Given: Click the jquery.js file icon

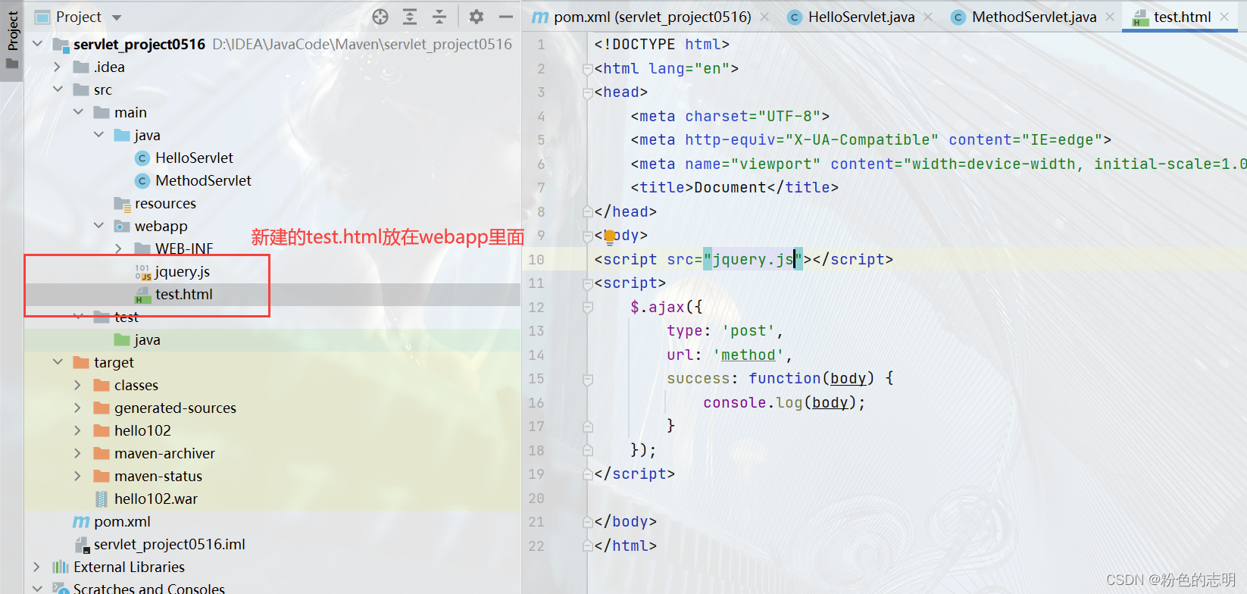Looking at the screenshot, I should point(142,272).
